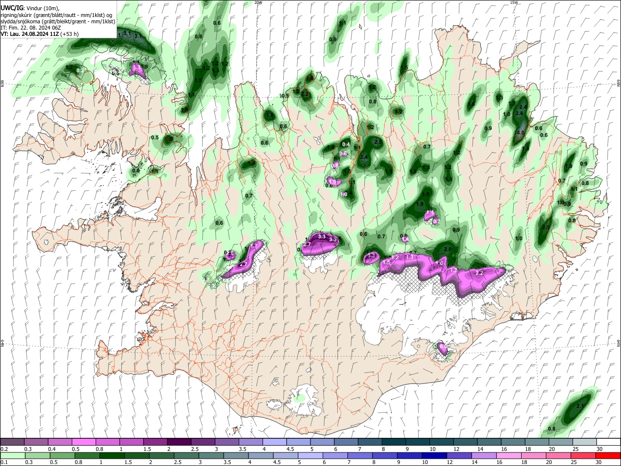Click the '15W' longitude label at top

513,2
